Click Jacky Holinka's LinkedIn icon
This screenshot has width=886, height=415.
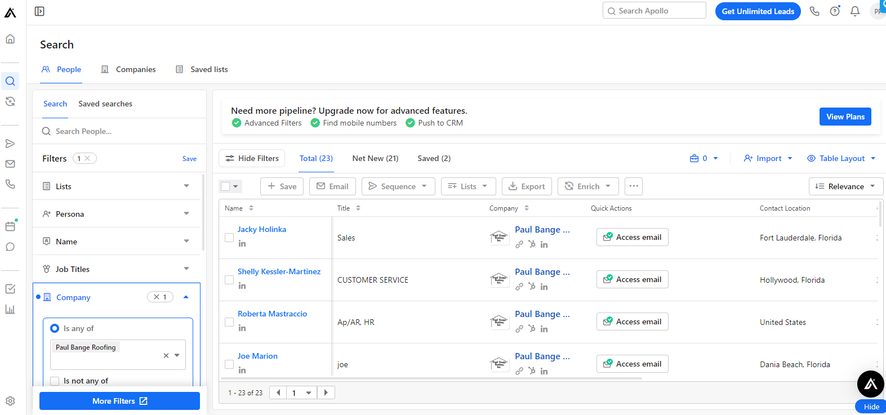click(242, 244)
